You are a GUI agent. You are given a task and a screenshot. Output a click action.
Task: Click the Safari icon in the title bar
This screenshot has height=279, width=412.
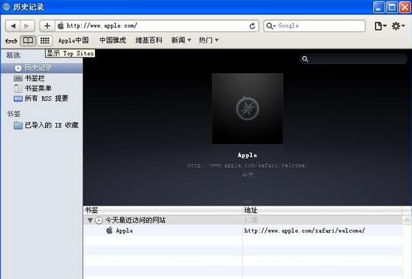click(x=6, y=7)
